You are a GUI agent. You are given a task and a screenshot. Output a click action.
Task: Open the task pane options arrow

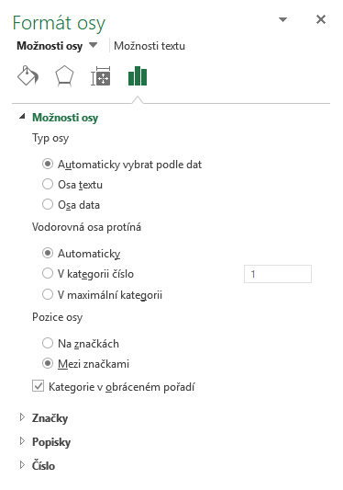(282, 19)
